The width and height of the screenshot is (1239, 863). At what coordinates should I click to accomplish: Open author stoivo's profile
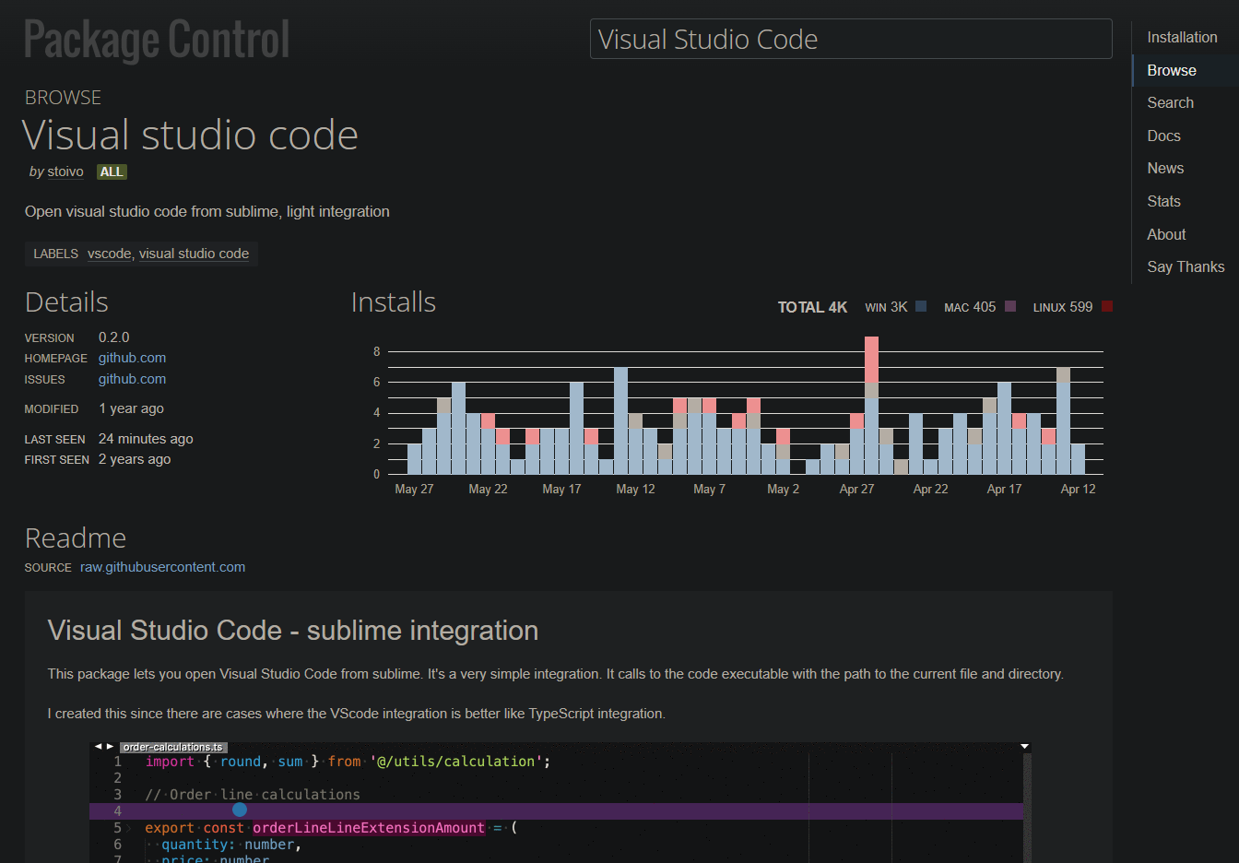pyautogui.click(x=65, y=172)
